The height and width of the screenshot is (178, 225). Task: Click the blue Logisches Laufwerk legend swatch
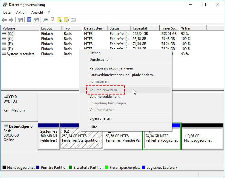click(x=144, y=167)
